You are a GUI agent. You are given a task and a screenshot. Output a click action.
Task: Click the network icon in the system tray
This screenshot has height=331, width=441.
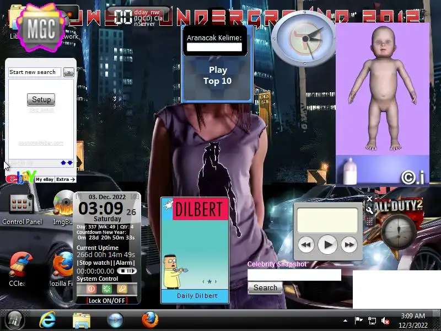pyautogui.click(x=372, y=321)
